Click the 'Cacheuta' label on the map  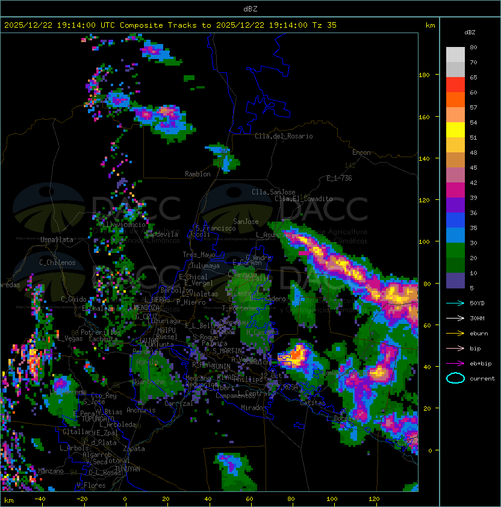click(x=103, y=339)
